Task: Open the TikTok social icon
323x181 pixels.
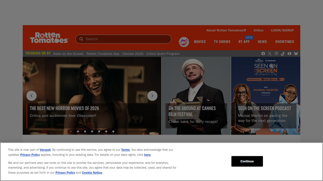Action: 283,54
